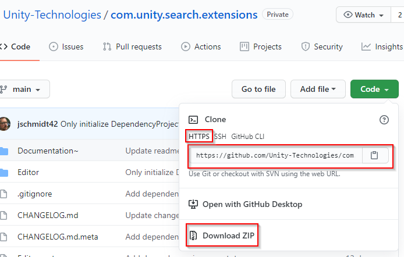Copy the clone URL to clipboard
Viewport: 404px width, 257px height.
375,155
